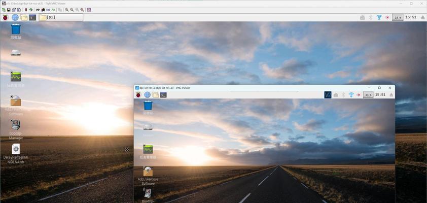Click the 24 % CPU usage monitor
Viewport: 427px width, 203px height.
click(368, 95)
